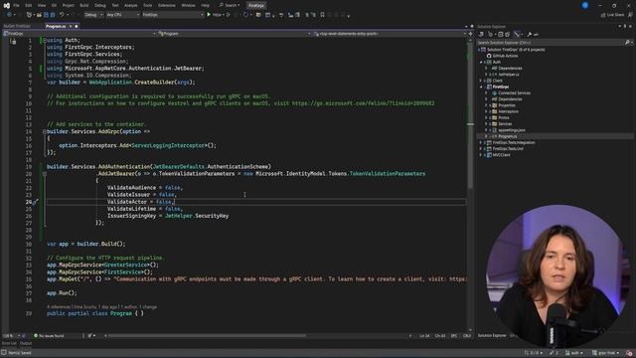Expand the Properties folder
The image size is (636, 358).
[486, 105]
